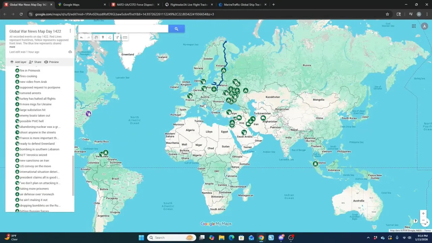Click the blue map search button
The width and height of the screenshot is (432, 243).
[x=176, y=29]
